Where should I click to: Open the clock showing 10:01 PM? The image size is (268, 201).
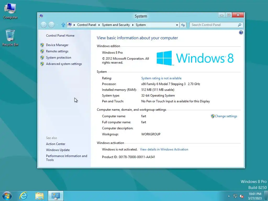(255, 196)
